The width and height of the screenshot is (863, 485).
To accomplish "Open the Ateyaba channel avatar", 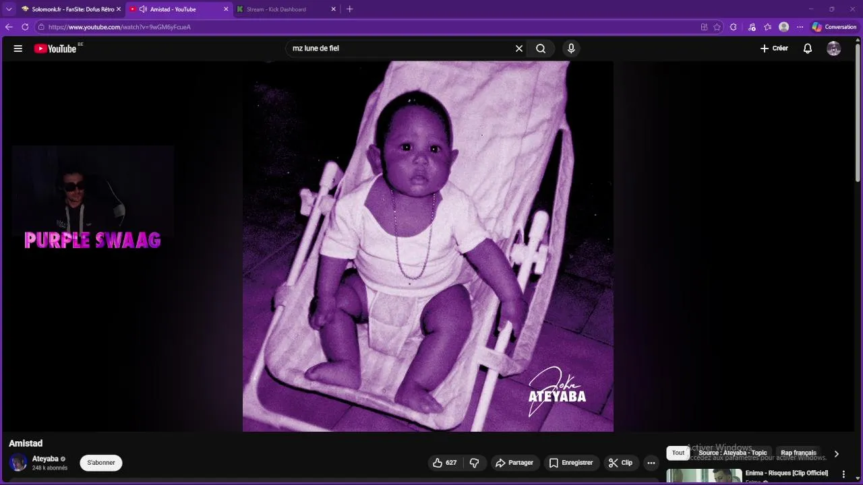I will click(18, 463).
